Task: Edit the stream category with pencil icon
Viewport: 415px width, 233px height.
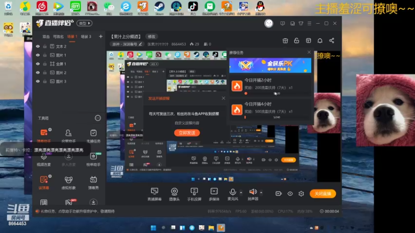Action: (x=140, y=44)
